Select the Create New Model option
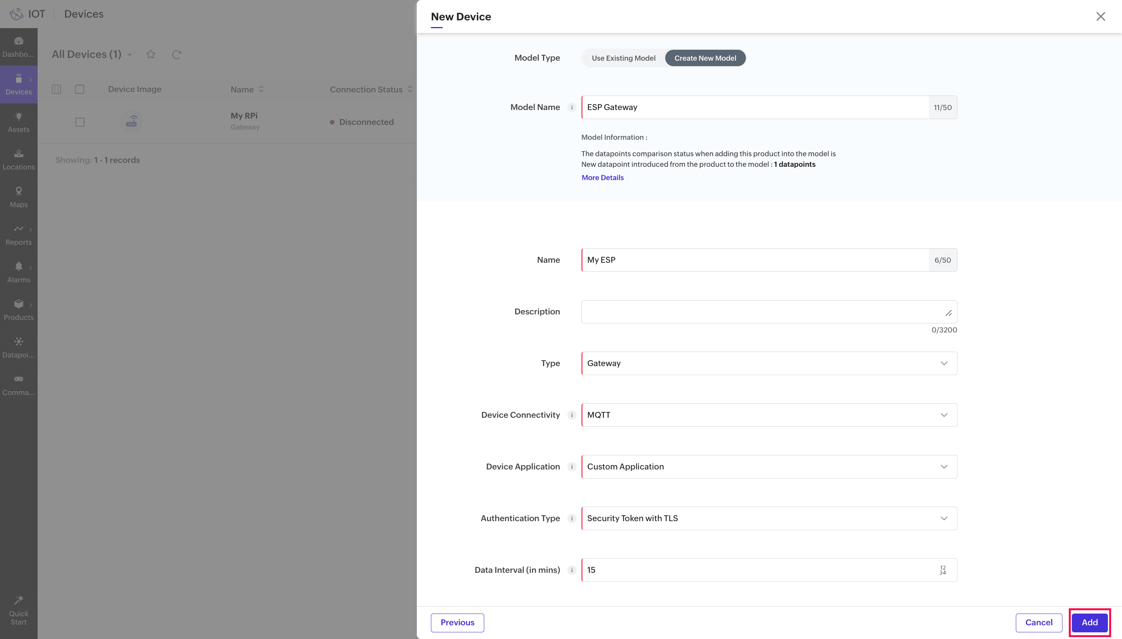Screen dimensions: 1122x639 coord(705,58)
